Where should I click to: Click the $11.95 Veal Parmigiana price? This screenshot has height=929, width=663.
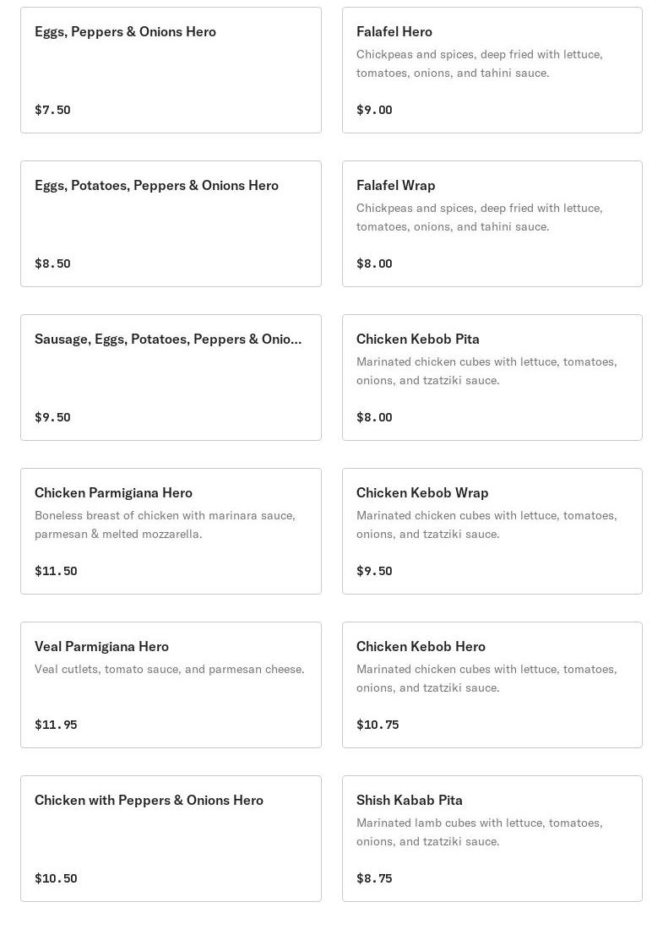click(56, 725)
